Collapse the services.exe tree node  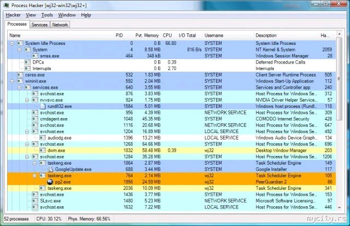[20, 88]
